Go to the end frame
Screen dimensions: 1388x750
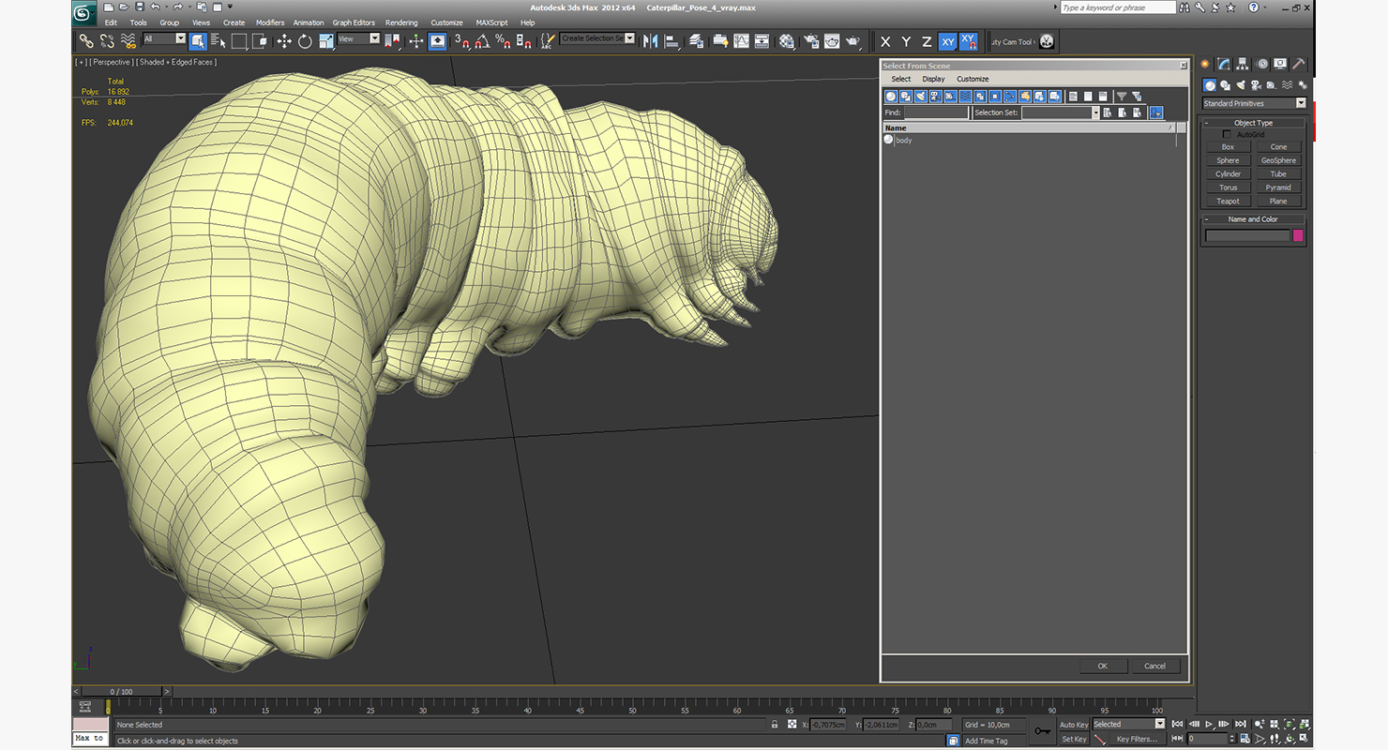click(1241, 724)
